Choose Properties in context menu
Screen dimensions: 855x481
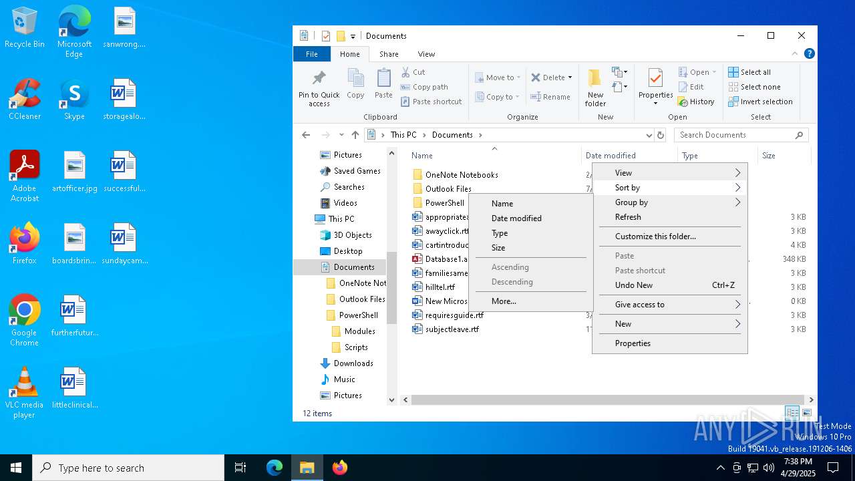pos(670,343)
